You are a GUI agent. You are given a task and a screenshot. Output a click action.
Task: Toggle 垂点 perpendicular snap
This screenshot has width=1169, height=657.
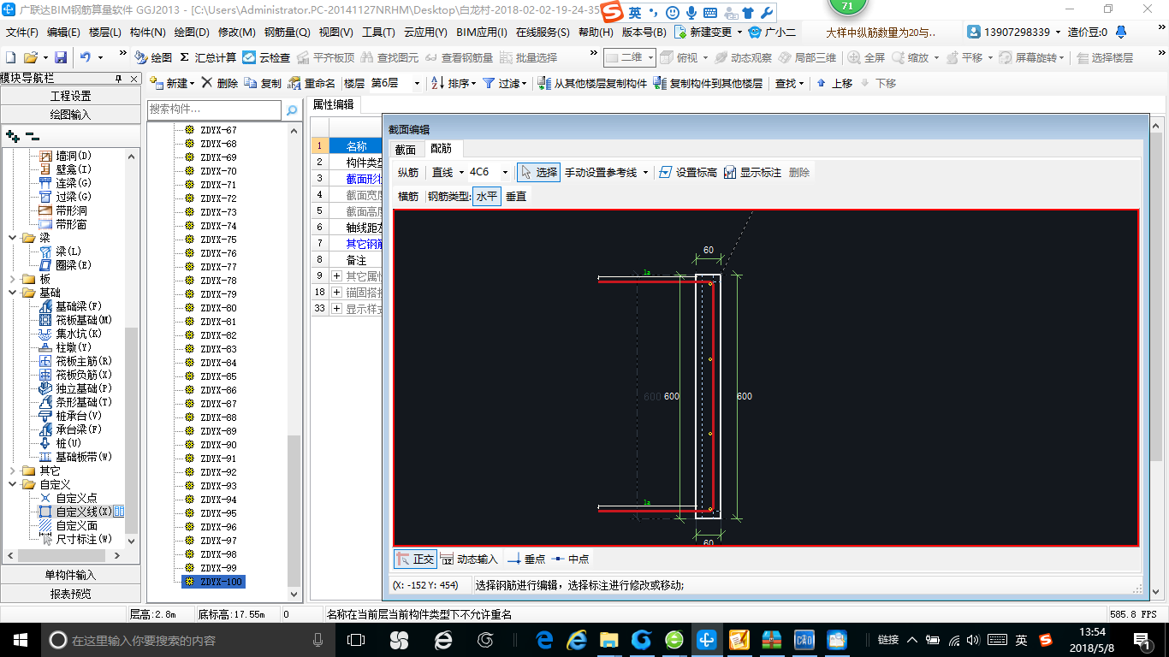tap(526, 559)
